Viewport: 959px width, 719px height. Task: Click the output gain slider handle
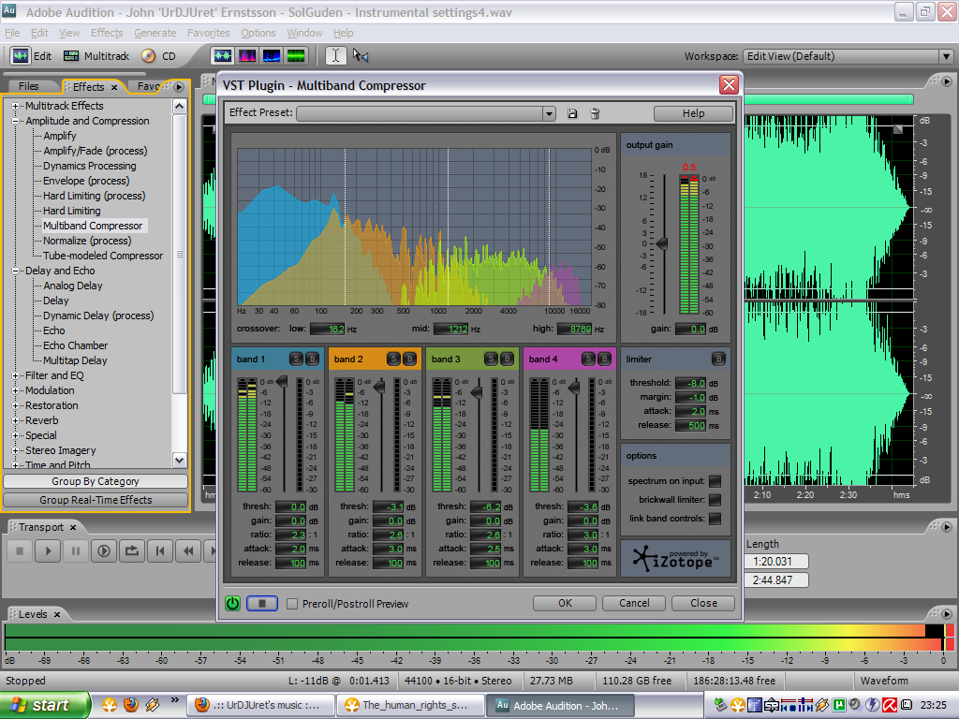662,243
